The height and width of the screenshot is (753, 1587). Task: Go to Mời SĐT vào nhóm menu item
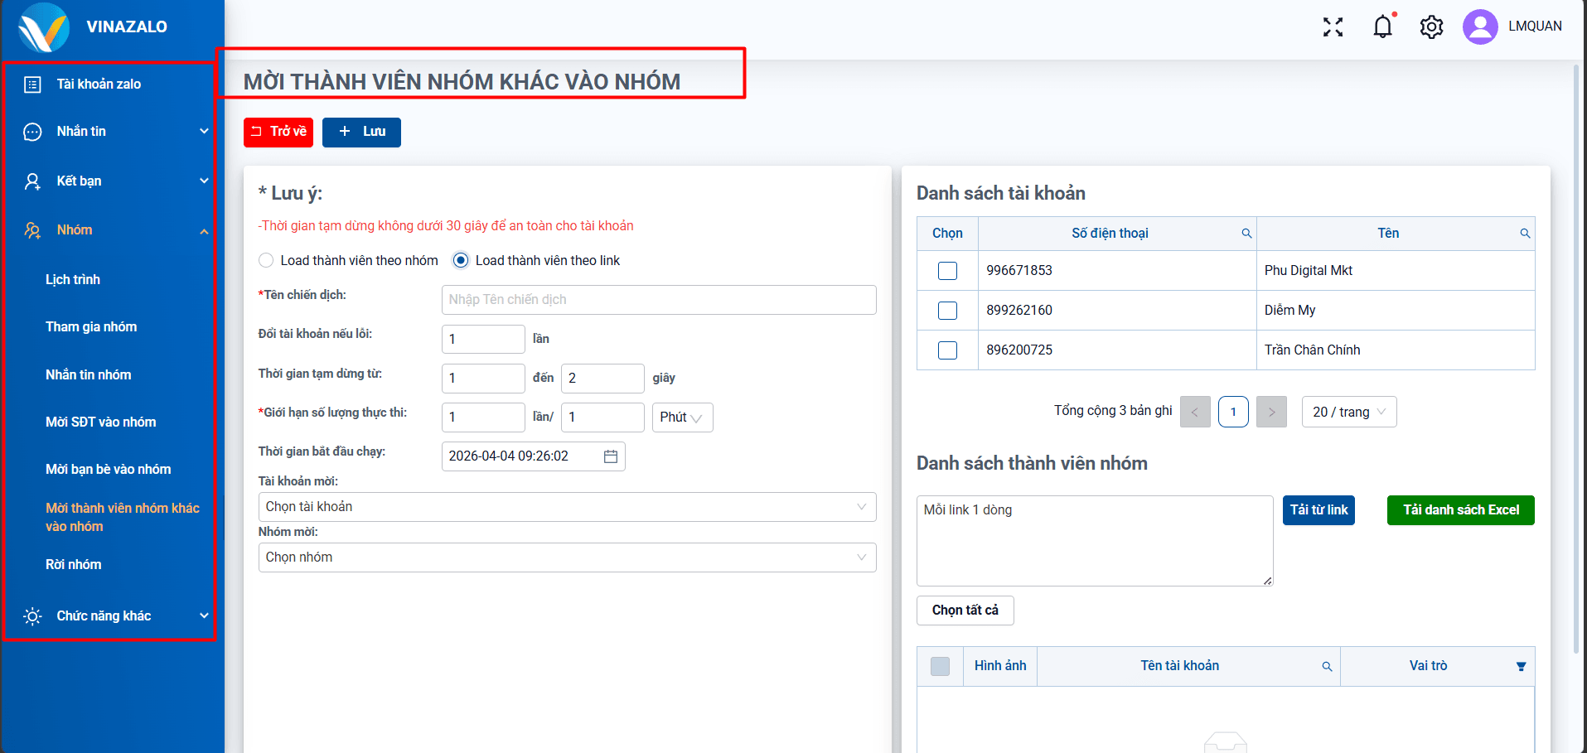pos(100,422)
